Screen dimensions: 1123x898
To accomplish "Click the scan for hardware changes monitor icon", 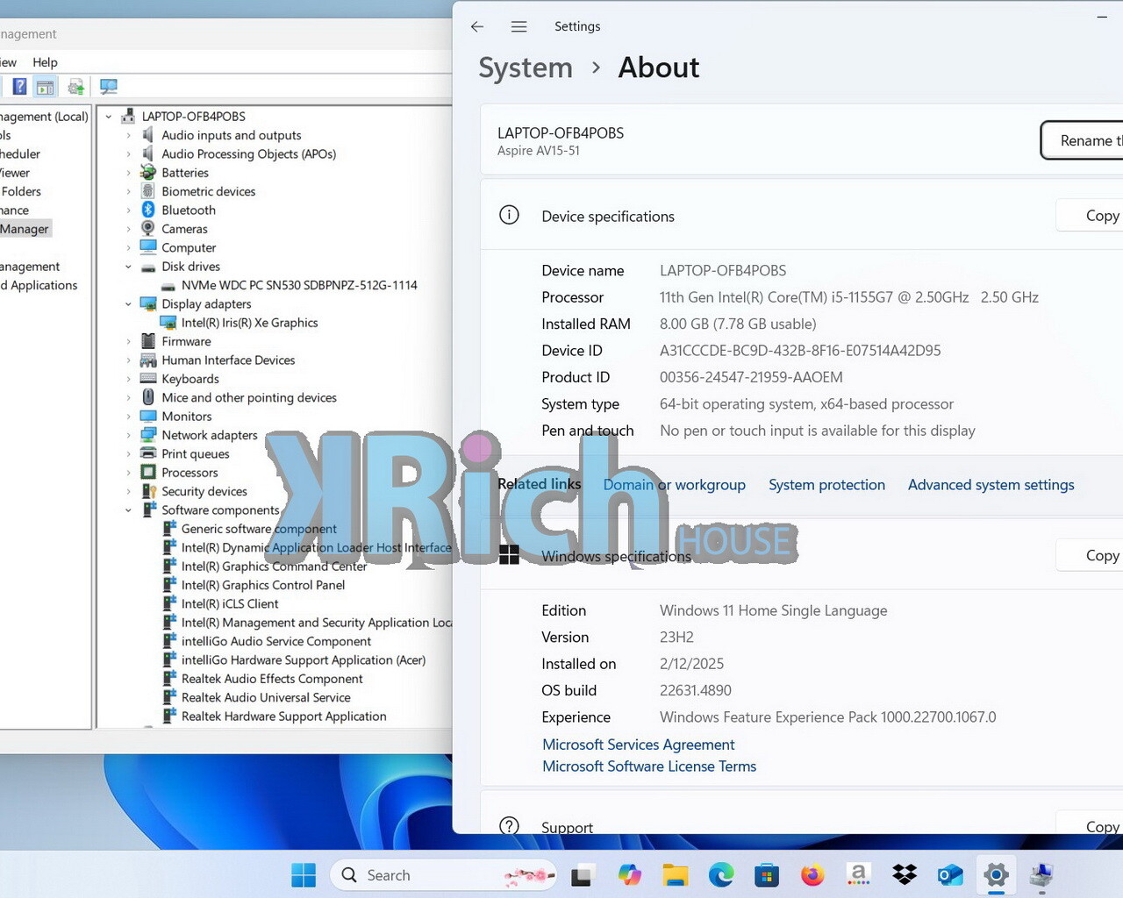I will [109, 87].
